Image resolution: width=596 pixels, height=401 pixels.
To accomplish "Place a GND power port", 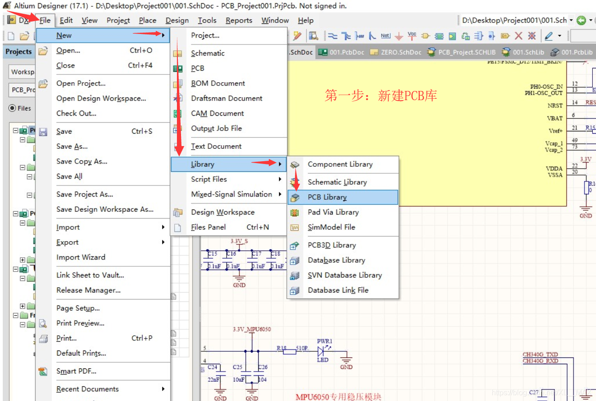I will pyautogui.click(x=399, y=36).
